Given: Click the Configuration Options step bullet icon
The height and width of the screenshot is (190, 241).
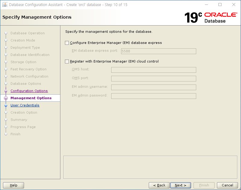Looking at the screenshot, I should tap(6, 91).
